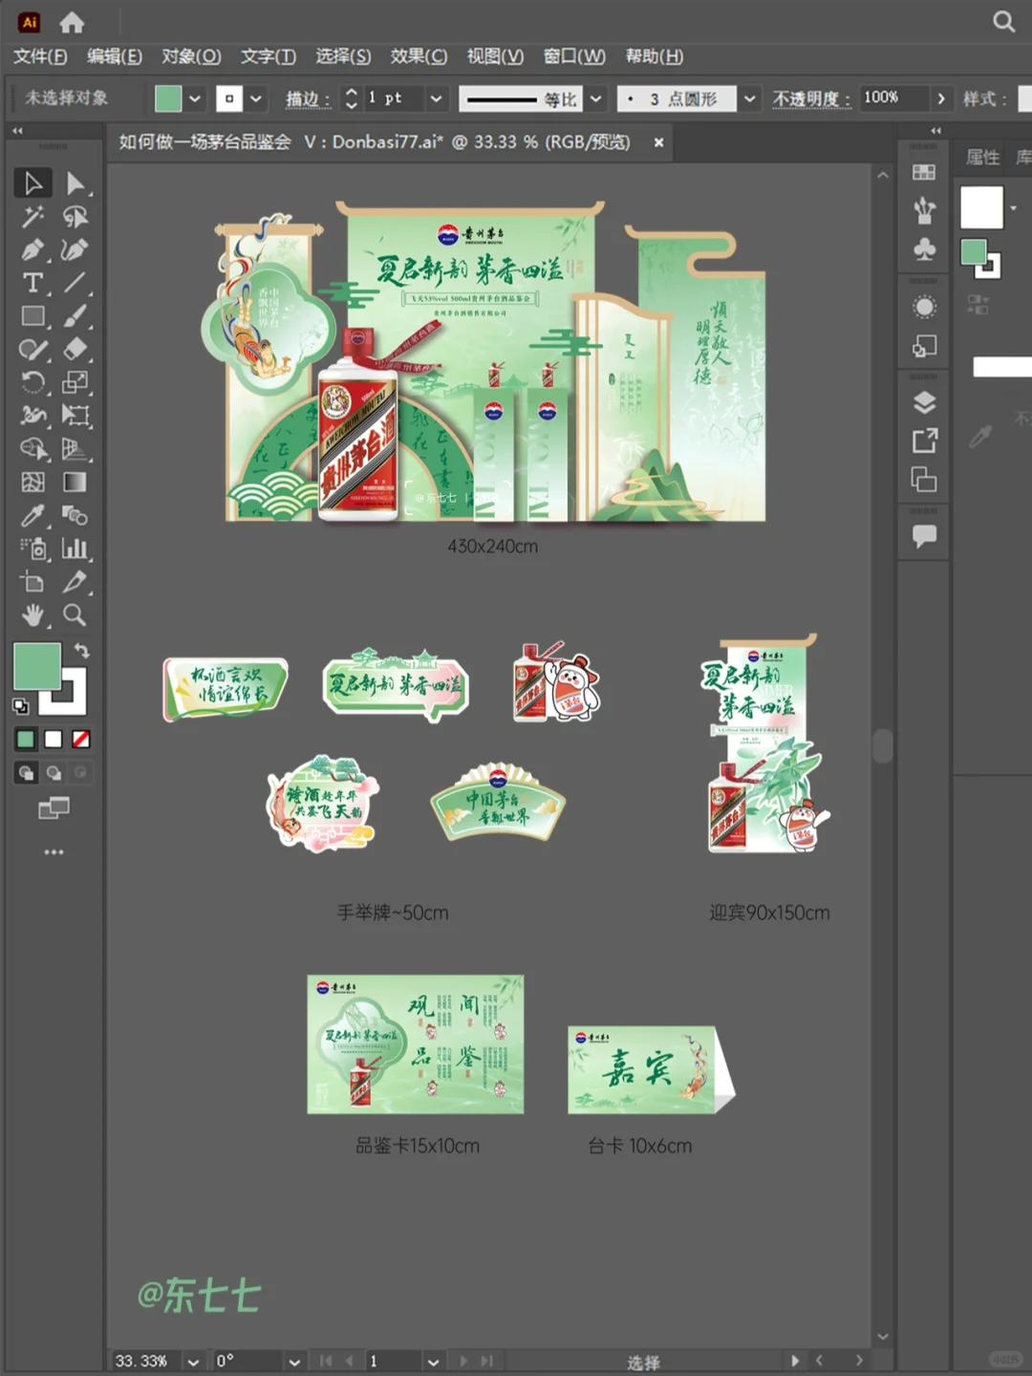Open zoom level dropdown
This screenshot has height=1376, width=1032.
pyautogui.click(x=193, y=1362)
